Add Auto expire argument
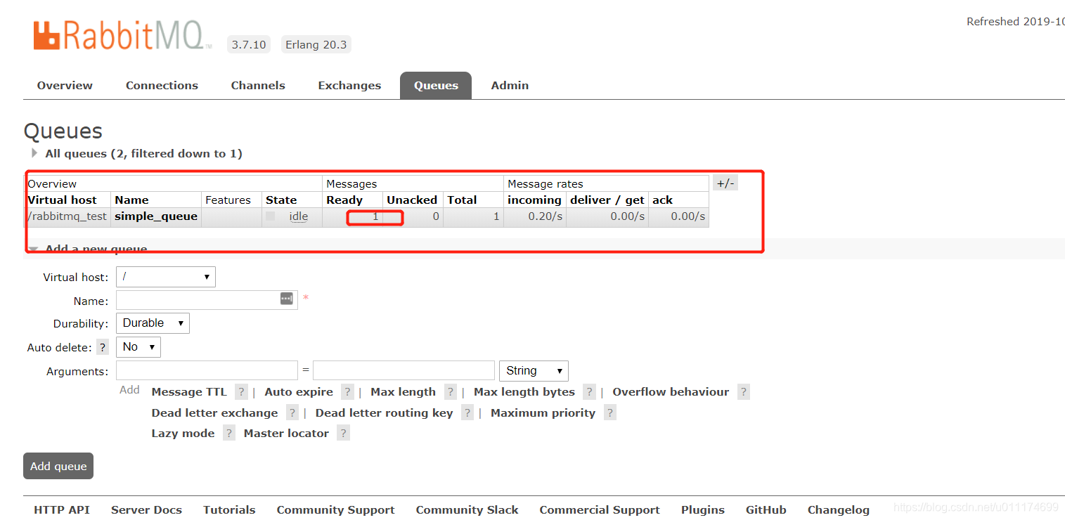Viewport: 1065px width, 520px height. (299, 392)
